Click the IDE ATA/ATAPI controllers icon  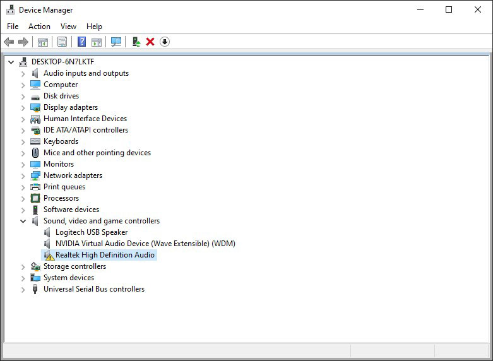(x=35, y=130)
